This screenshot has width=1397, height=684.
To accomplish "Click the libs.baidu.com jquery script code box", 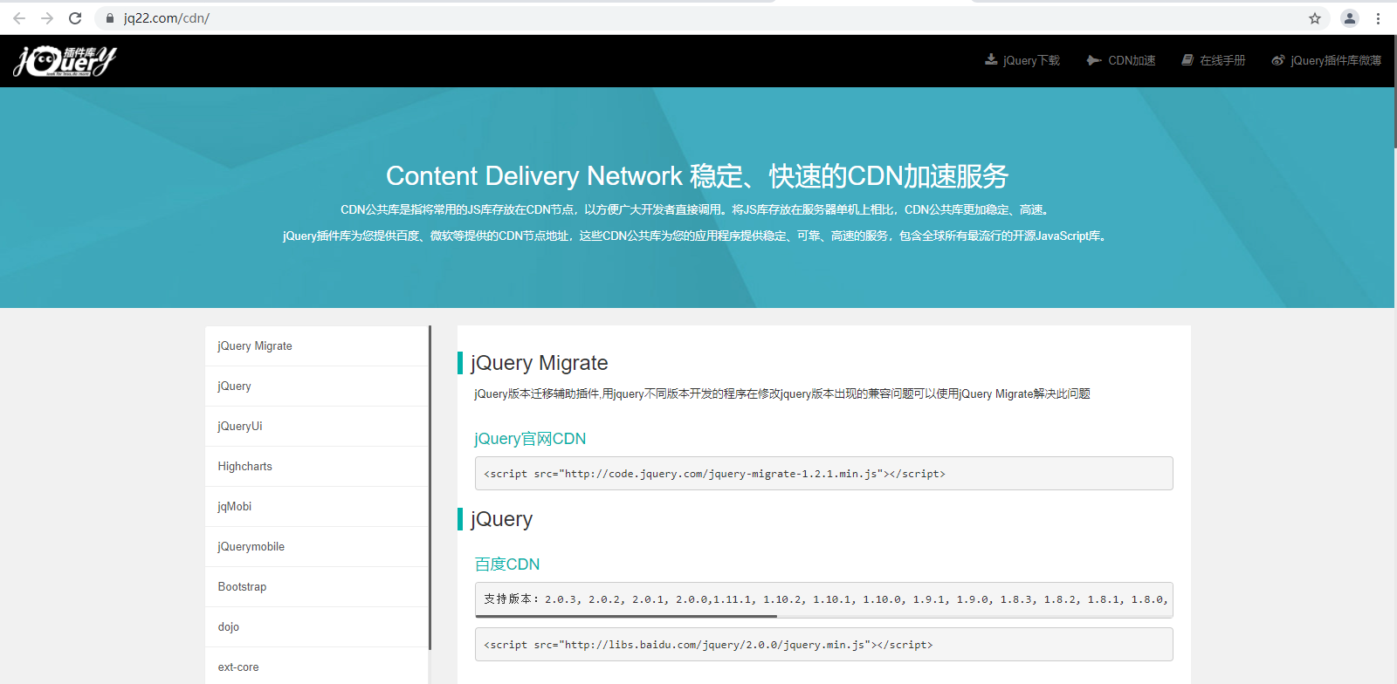I will [x=823, y=645].
